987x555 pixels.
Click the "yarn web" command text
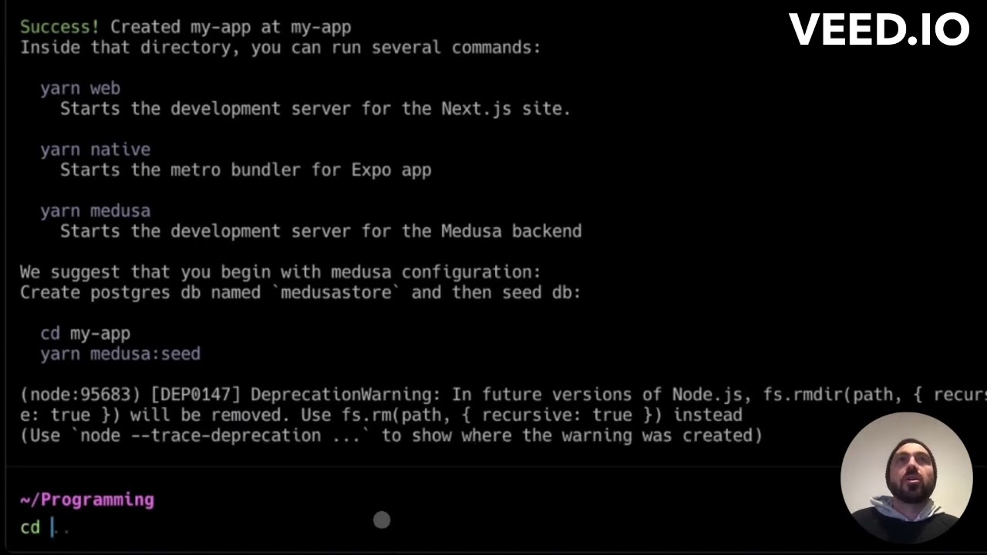pyautogui.click(x=80, y=89)
